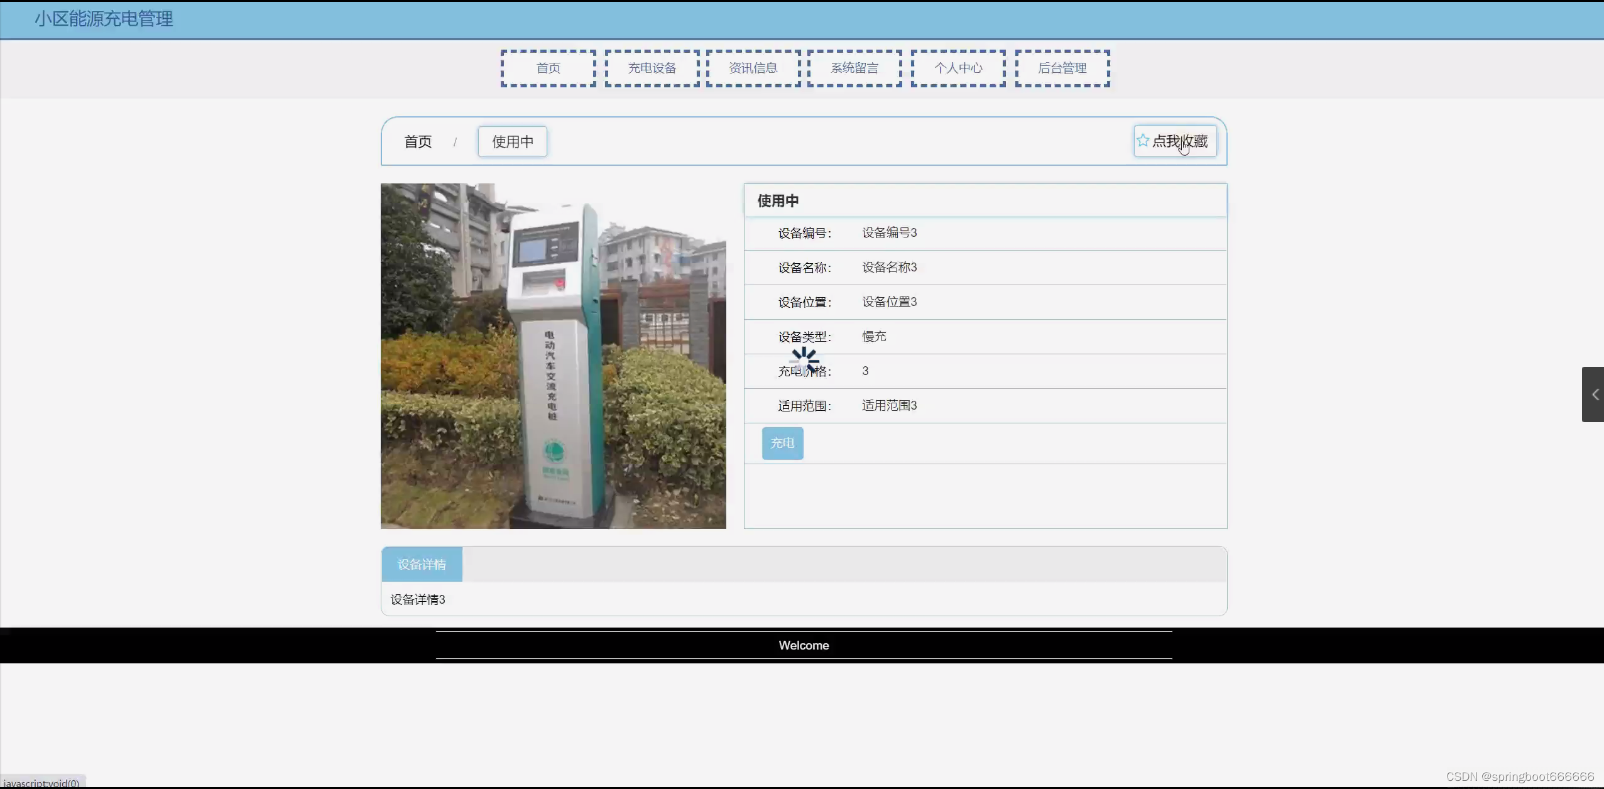Viewport: 1604px width, 789px height.
Task: Open 个人中心 navigation item
Action: pos(957,68)
